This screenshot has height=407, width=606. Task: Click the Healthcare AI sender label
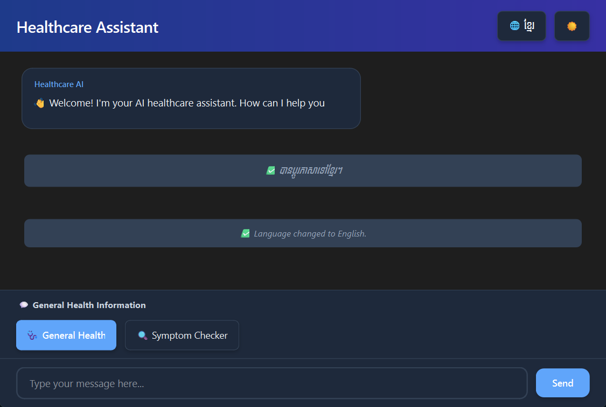point(59,84)
